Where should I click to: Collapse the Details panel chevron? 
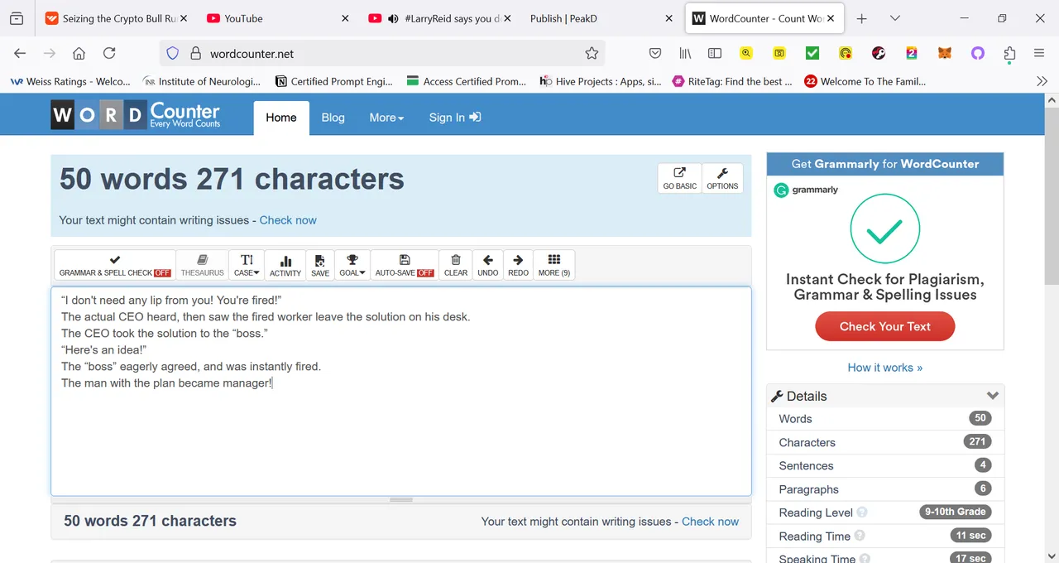tap(993, 396)
